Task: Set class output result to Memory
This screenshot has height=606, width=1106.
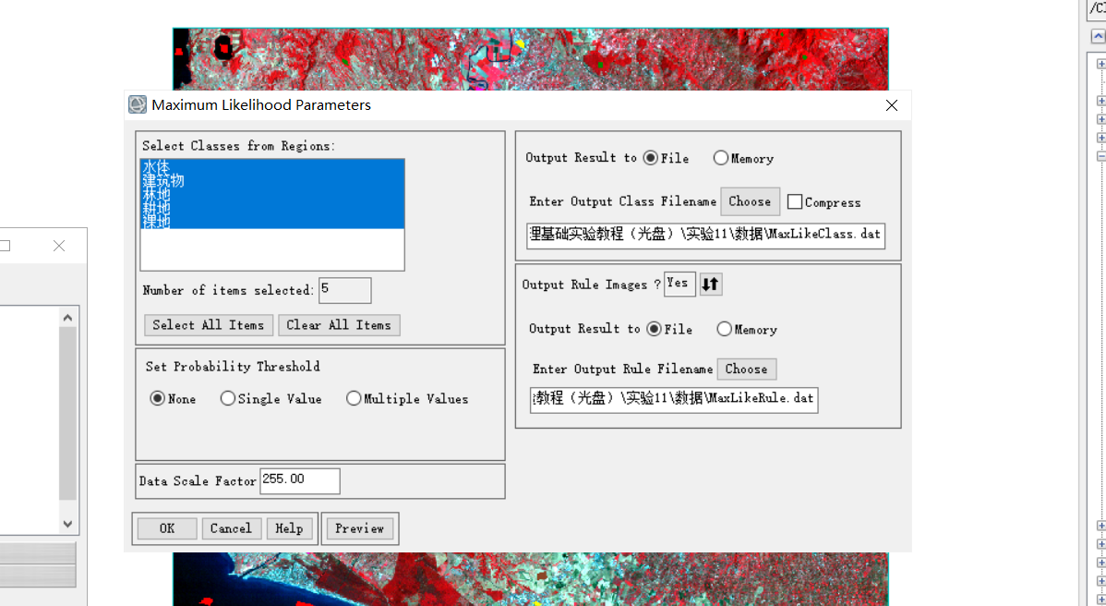Action: pos(720,157)
